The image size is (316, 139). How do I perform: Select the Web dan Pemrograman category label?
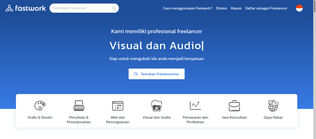click(x=118, y=120)
